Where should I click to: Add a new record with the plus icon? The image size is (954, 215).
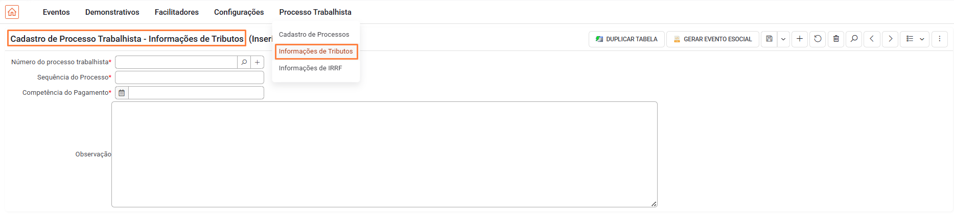pyautogui.click(x=800, y=39)
